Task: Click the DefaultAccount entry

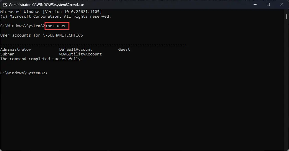Action: 76,49
